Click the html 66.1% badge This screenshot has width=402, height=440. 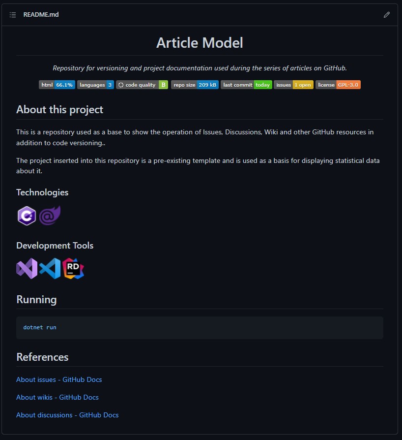click(x=57, y=85)
